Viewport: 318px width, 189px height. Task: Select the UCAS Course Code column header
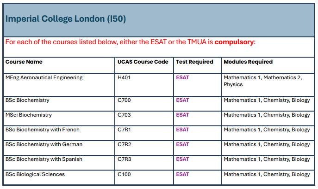tap(142, 62)
